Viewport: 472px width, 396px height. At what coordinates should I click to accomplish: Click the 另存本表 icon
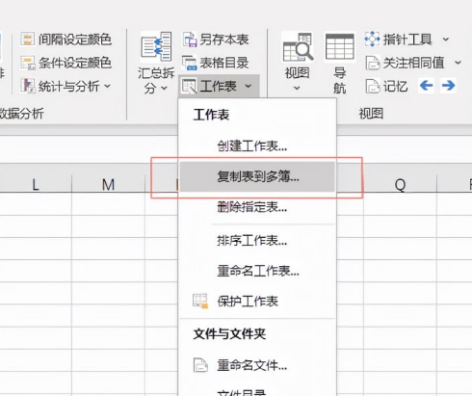(x=190, y=40)
